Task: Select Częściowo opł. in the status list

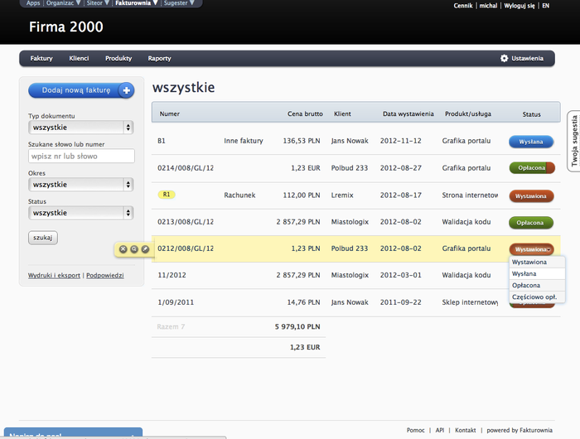Action: click(x=534, y=296)
